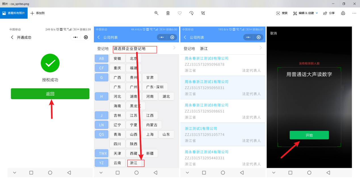Screen dimensions: 360x185
Task: Open 搜索 in Photos toolbar
Action: (282, 13)
